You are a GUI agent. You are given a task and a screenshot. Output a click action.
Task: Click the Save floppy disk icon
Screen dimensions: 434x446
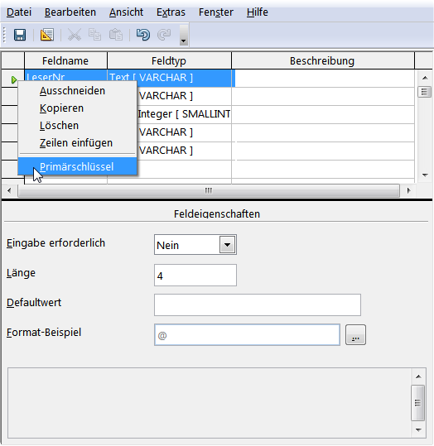pos(20,35)
